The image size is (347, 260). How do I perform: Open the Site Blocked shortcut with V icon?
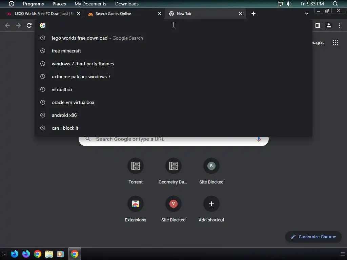[x=173, y=209]
